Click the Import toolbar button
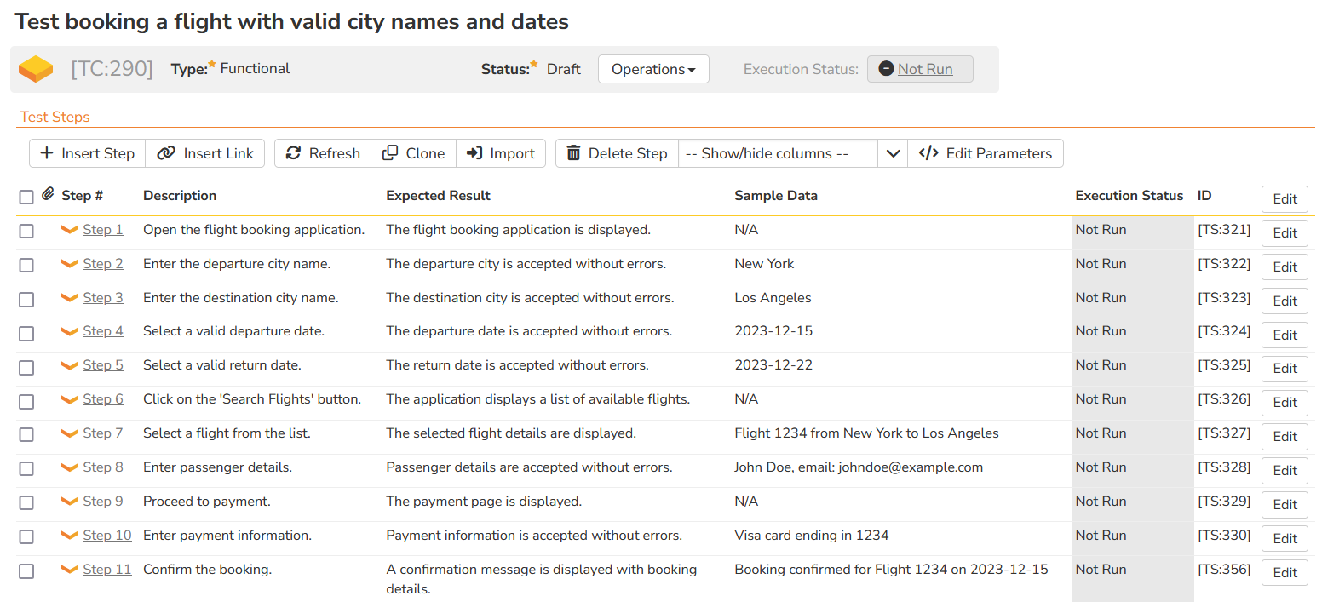1322x602 pixels. click(501, 153)
